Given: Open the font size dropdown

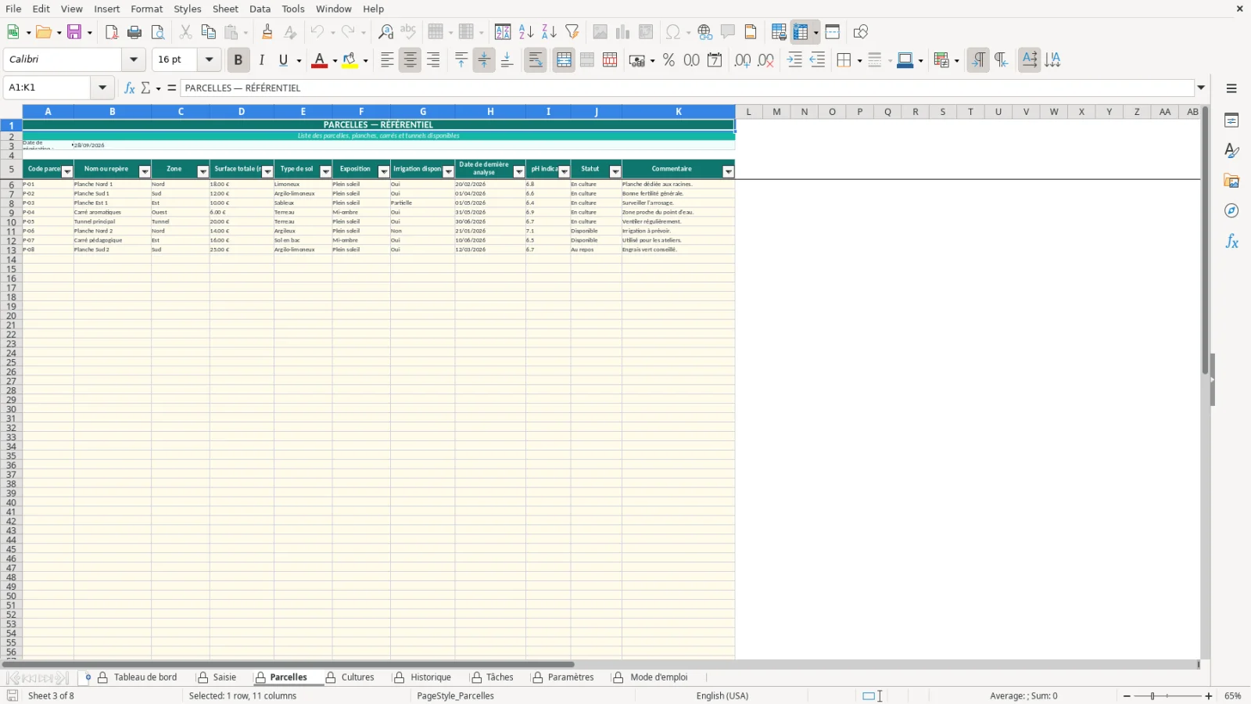Looking at the screenshot, I should (209, 59).
